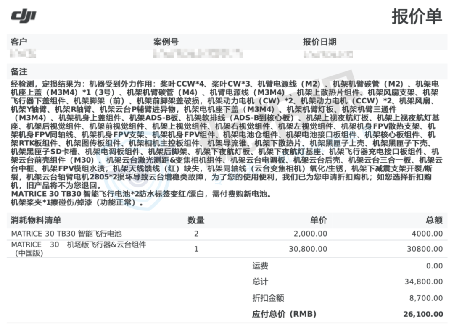Image resolution: width=454 pixels, height=326 pixels.
Task: Click the 折扣金额 value 8,700.00
Action: coord(426,298)
